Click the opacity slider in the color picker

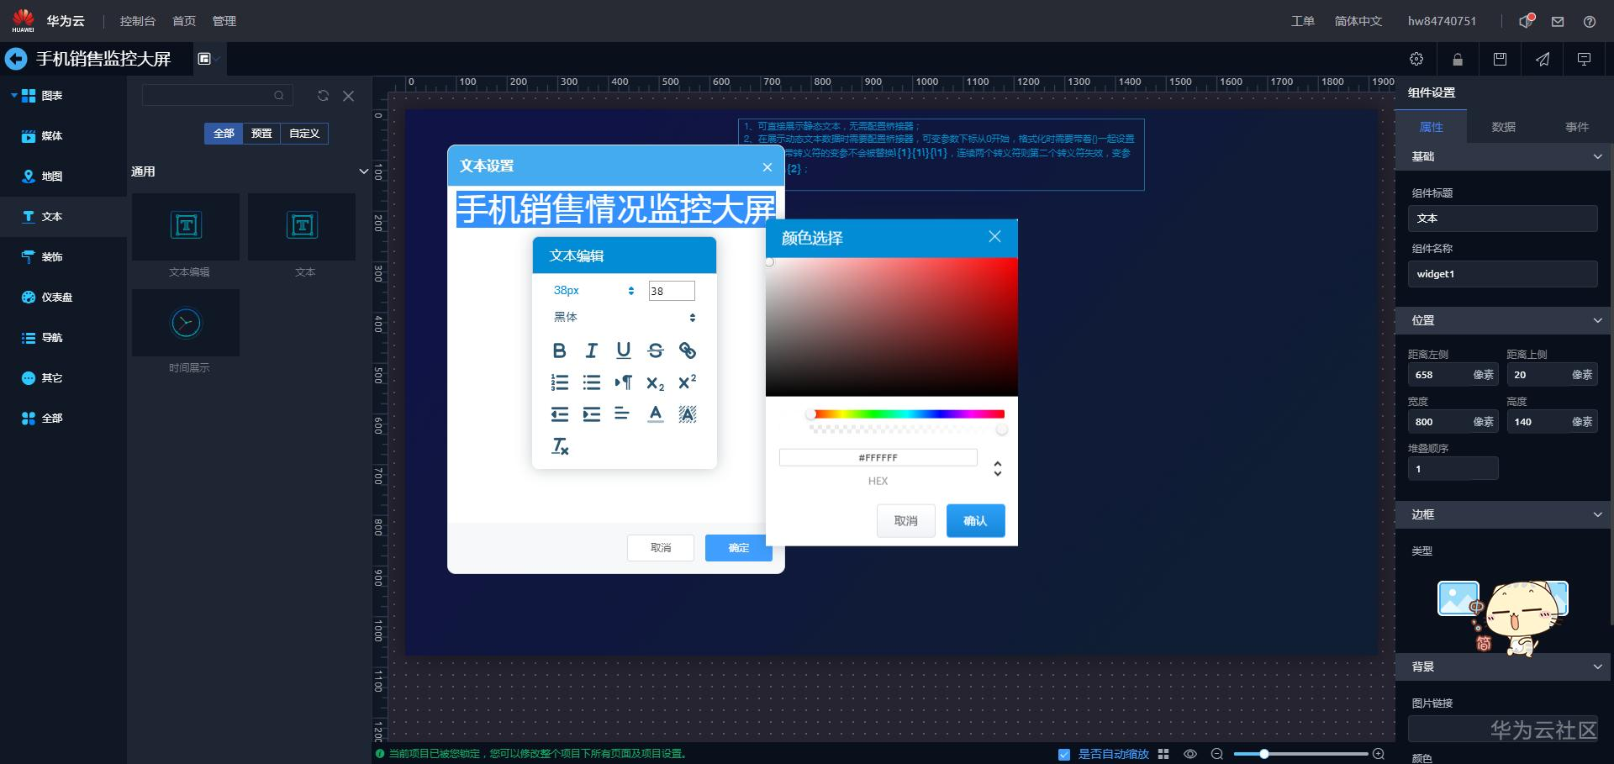coord(908,429)
